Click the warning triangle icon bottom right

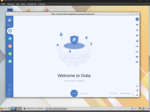pos(137,95)
